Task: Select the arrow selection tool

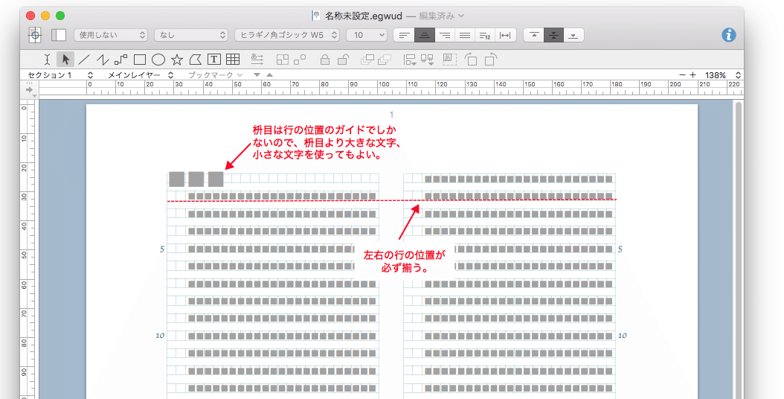Action: (65, 60)
